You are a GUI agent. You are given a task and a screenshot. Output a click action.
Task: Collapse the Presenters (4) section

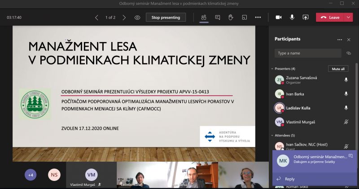pos(272,69)
